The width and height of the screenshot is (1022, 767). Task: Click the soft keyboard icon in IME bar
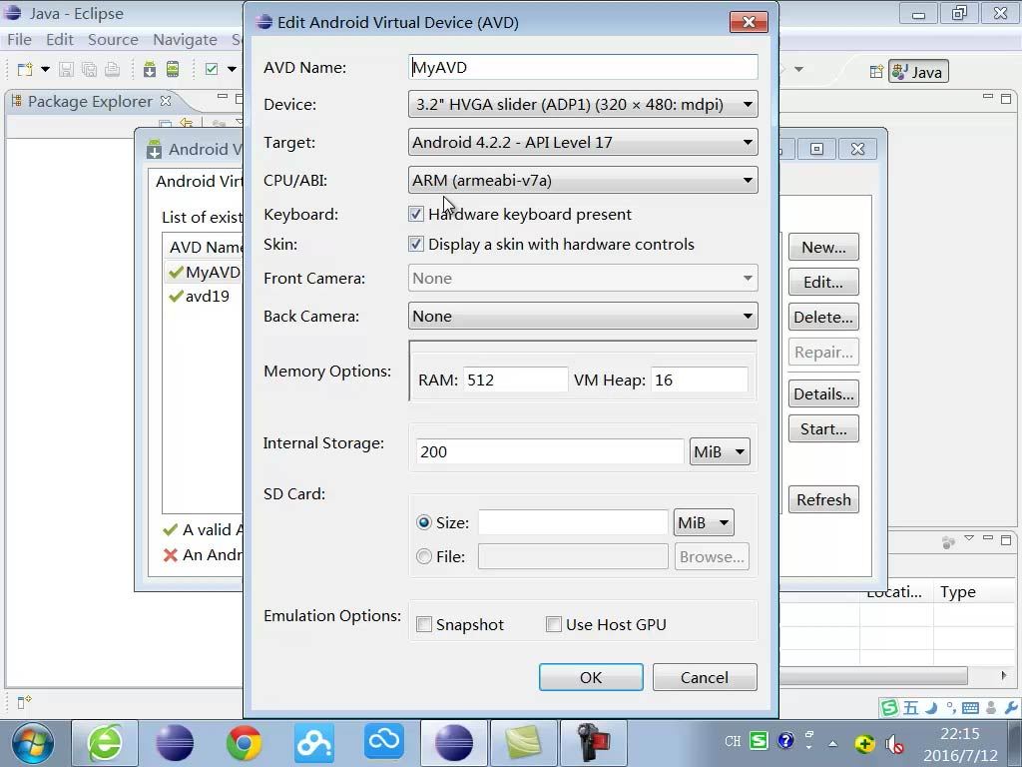(x=970, y=707)
